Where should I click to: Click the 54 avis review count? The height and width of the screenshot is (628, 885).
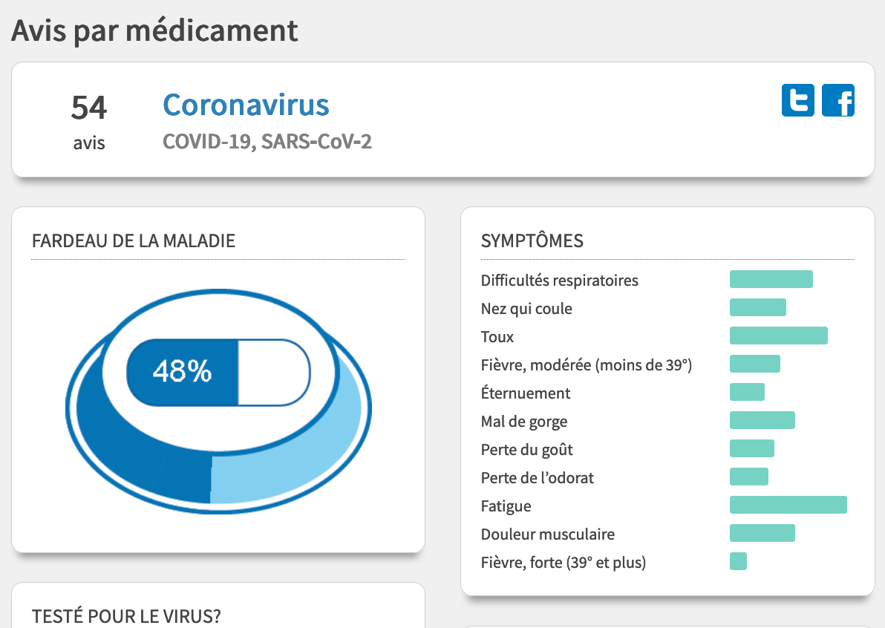[x=89, y=122]
